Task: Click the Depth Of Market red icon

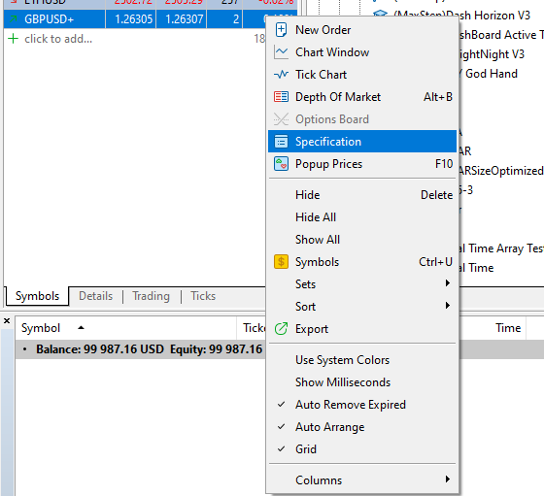Action: pos(281,97)
